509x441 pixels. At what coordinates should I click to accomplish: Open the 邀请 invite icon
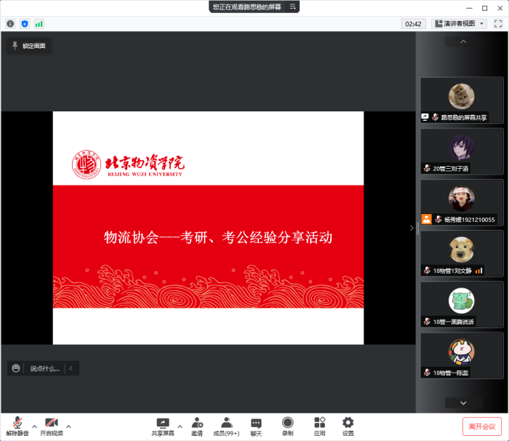coord(197,426)
